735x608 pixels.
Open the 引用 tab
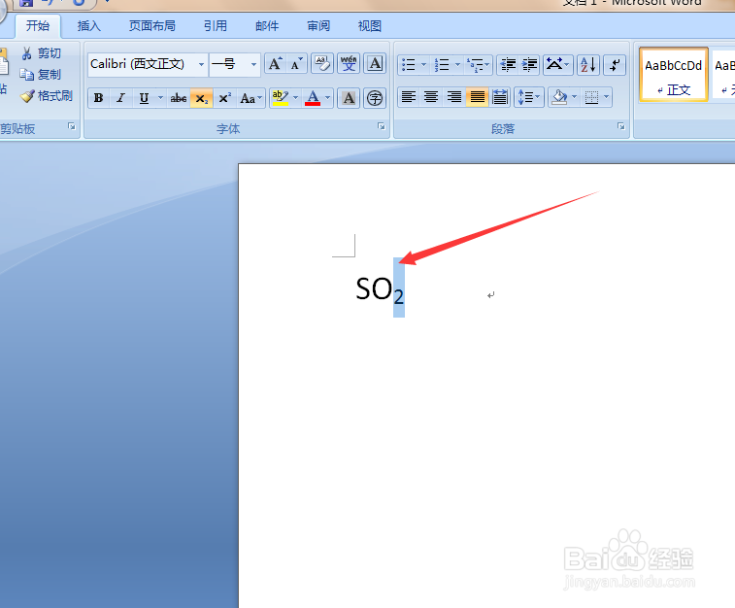(216, 25)
